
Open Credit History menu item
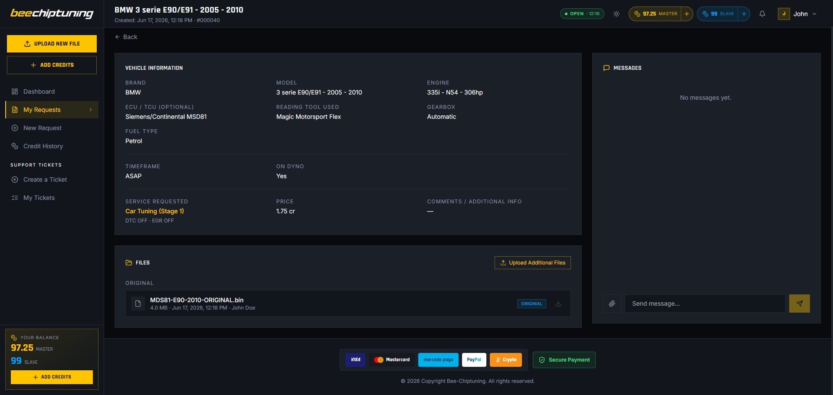tap(52, 146)
